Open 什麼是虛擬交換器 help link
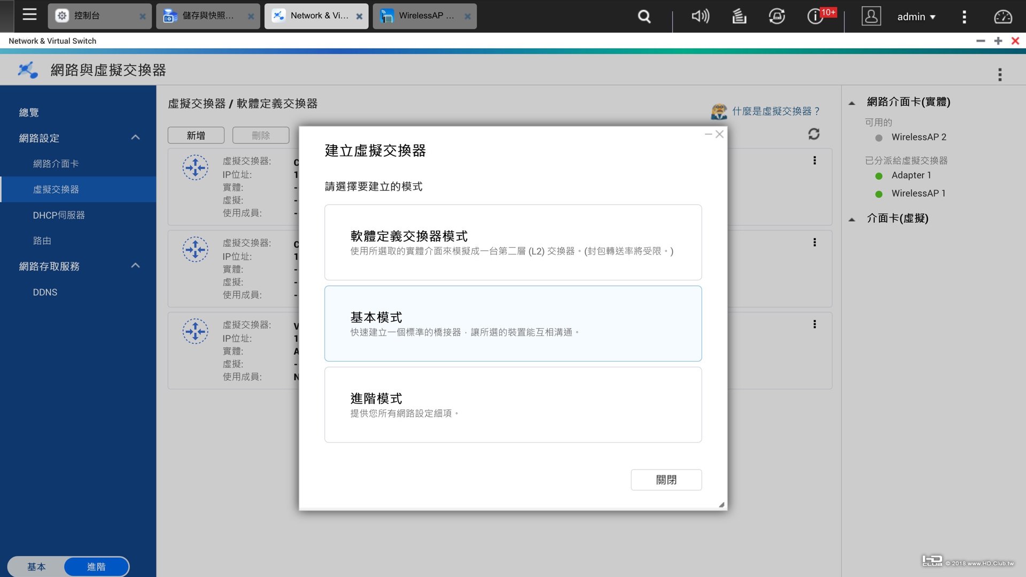The image size is (1026, 577). point(775,111)
